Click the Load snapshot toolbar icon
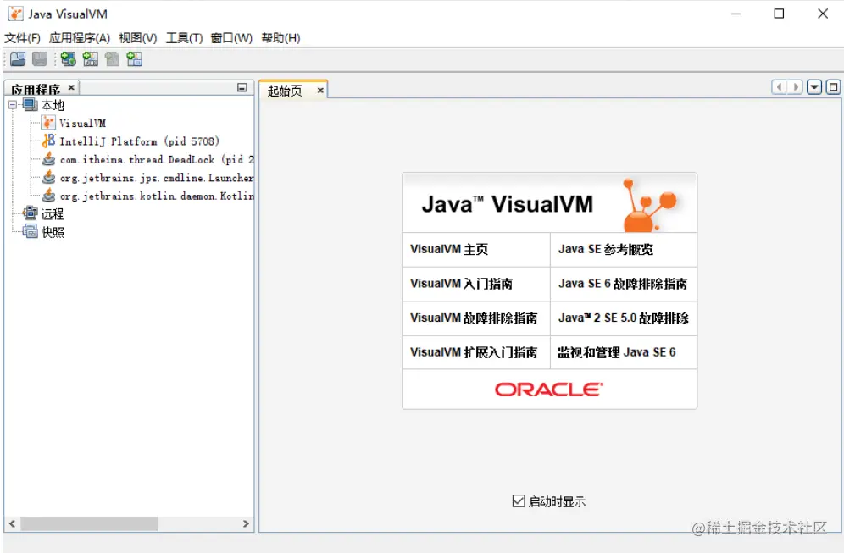844x553 pixels. [x=18, y=58]
